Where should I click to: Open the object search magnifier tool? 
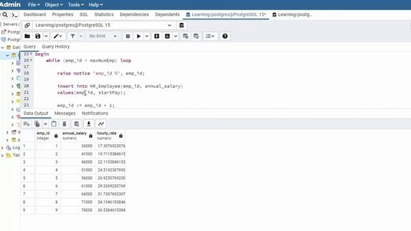point(5,15)
